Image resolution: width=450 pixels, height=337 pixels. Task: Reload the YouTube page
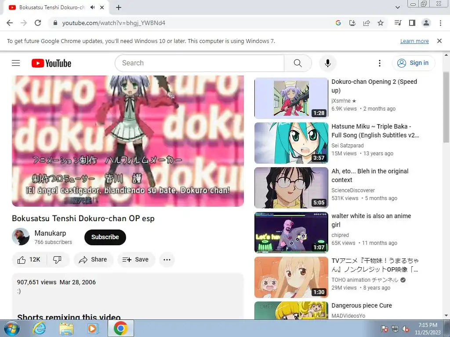click(x=38, y=23)
